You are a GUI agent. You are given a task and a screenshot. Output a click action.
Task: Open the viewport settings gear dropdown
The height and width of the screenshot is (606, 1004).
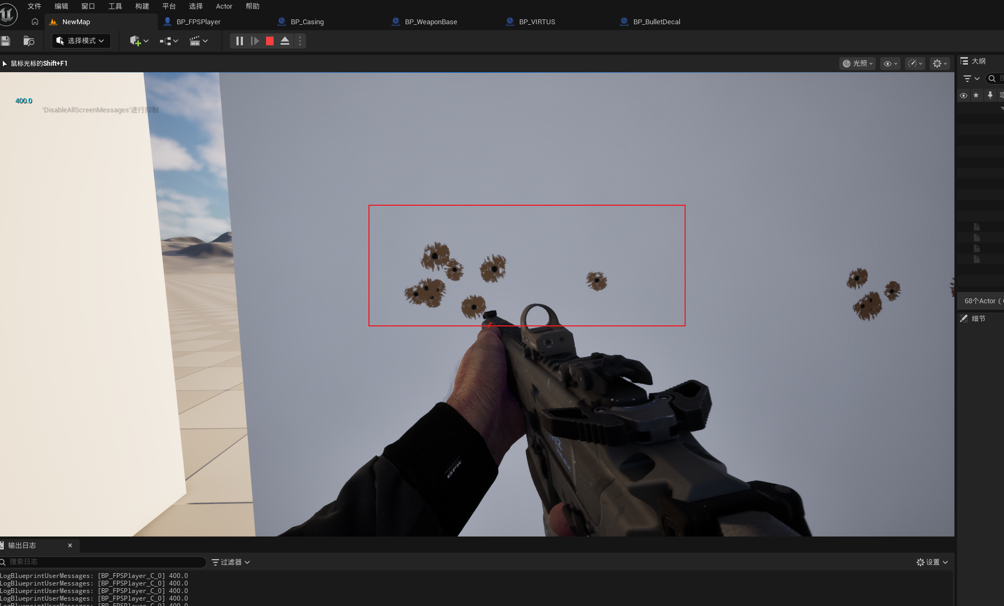tap(940, 64)
